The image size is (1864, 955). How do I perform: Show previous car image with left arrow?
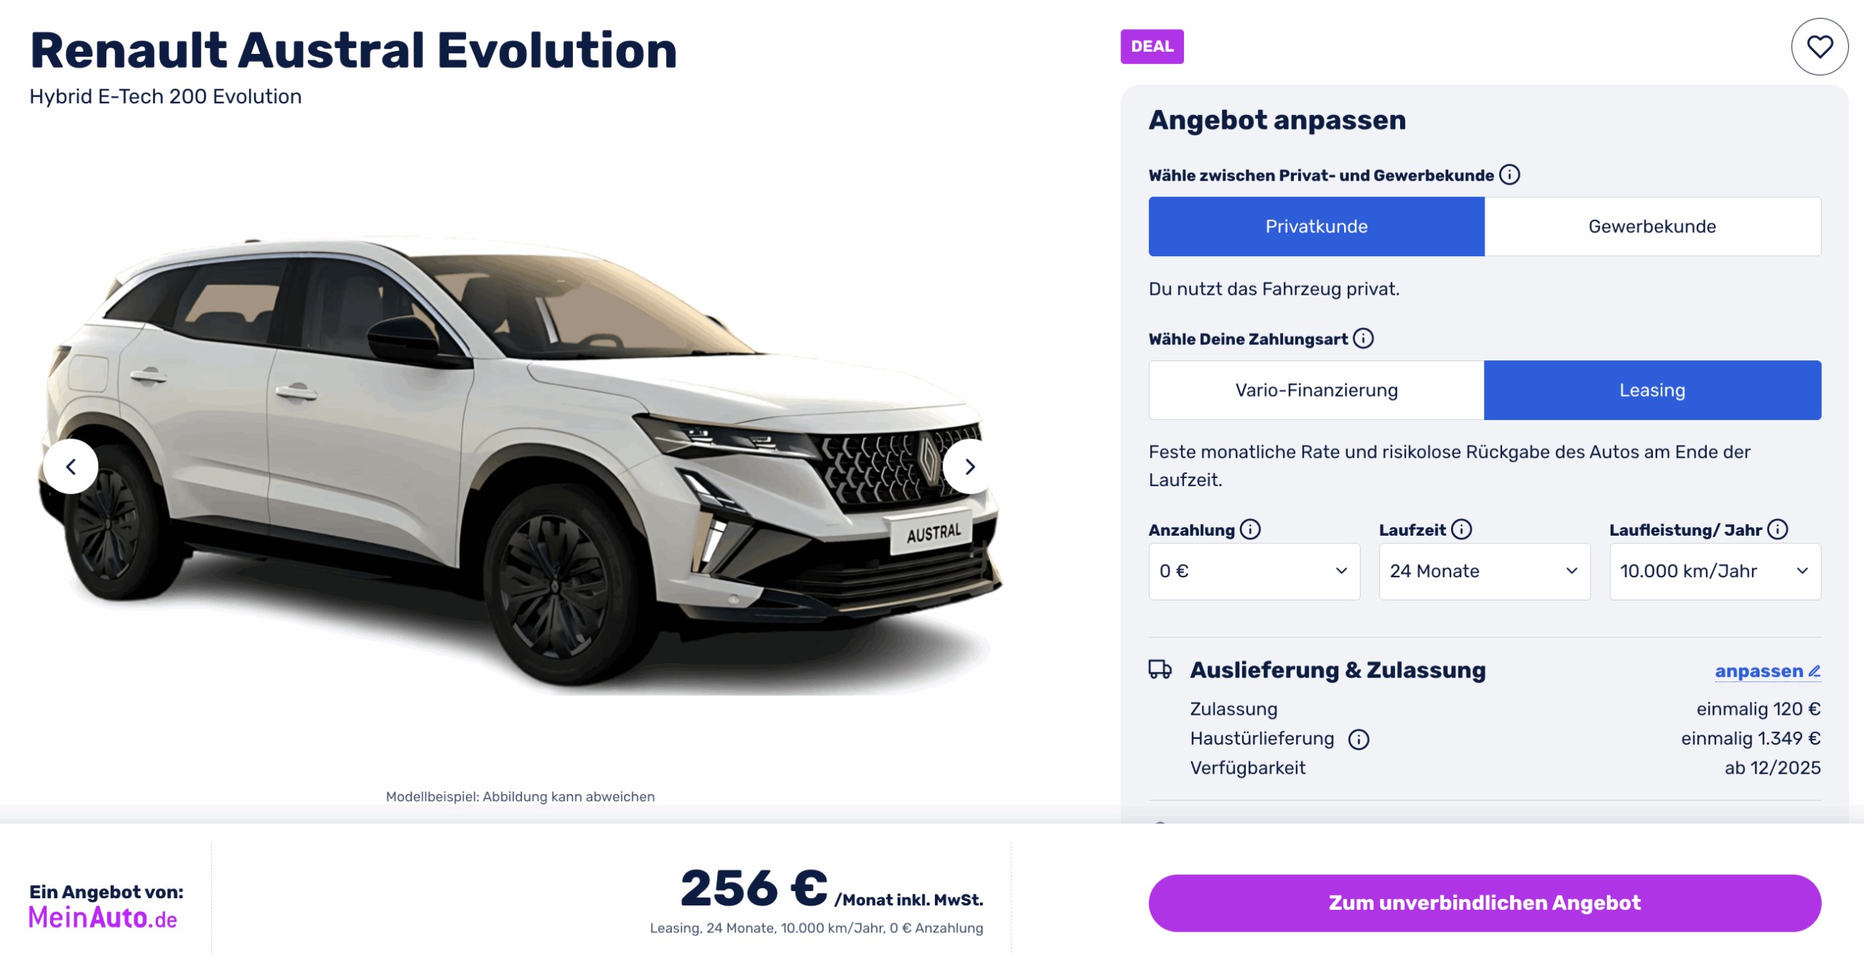point(71,467)
